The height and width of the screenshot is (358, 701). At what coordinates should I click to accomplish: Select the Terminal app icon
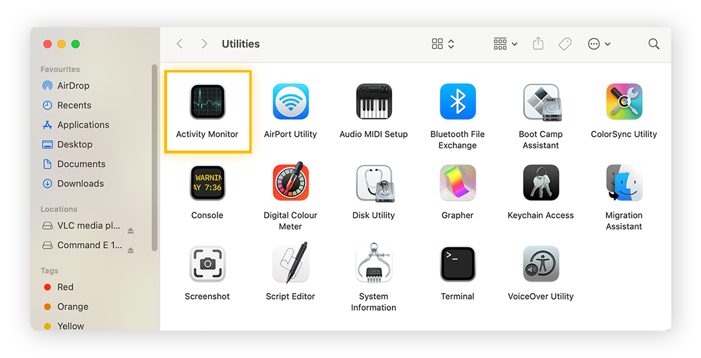(457, 264)
